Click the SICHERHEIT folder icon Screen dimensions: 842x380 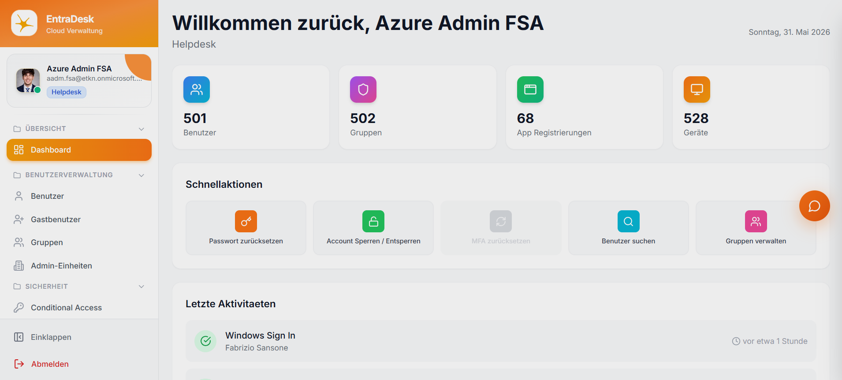point(17,287)
